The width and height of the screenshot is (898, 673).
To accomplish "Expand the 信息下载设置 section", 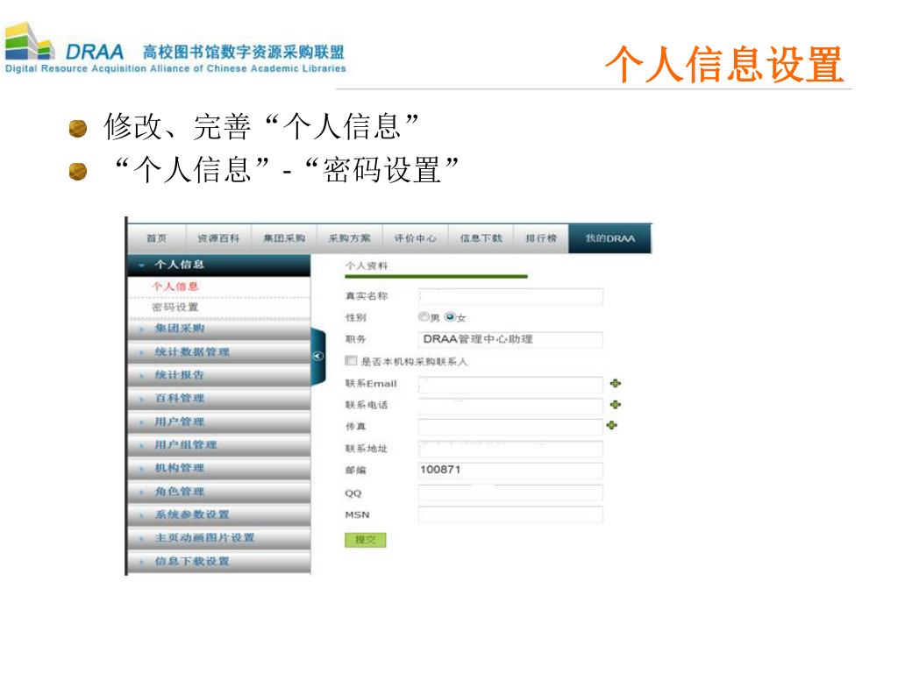I will [218, 562].
